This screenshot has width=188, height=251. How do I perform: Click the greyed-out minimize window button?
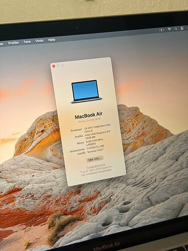[58, 65]
